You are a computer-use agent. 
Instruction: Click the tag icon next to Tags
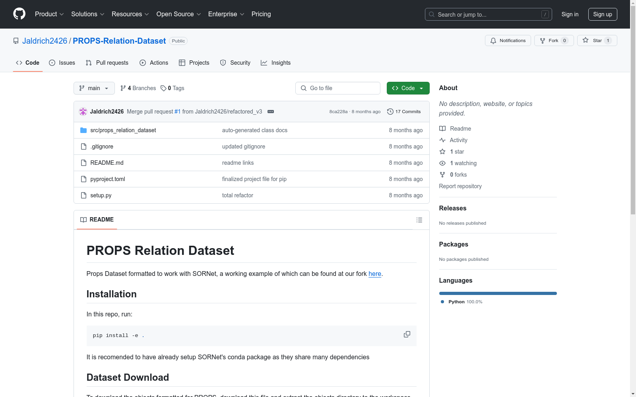click(163, 88)
